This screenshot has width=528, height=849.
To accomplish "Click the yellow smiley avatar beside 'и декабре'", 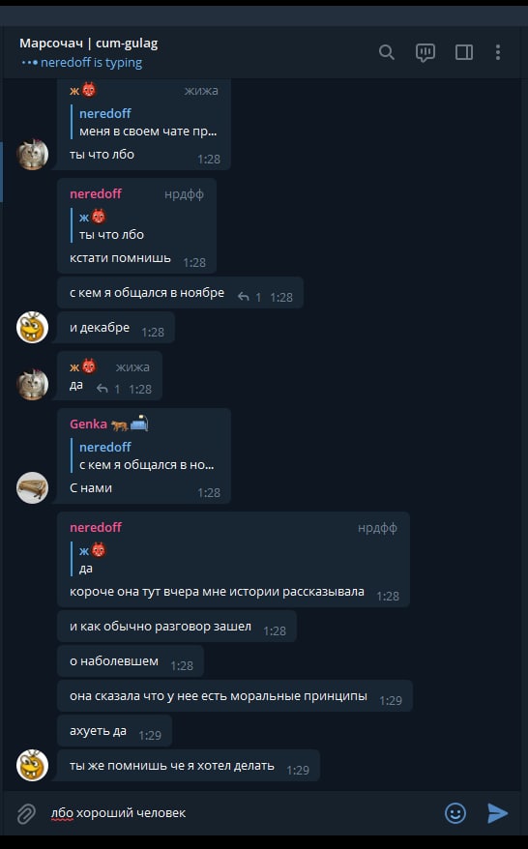I will 33,328.
